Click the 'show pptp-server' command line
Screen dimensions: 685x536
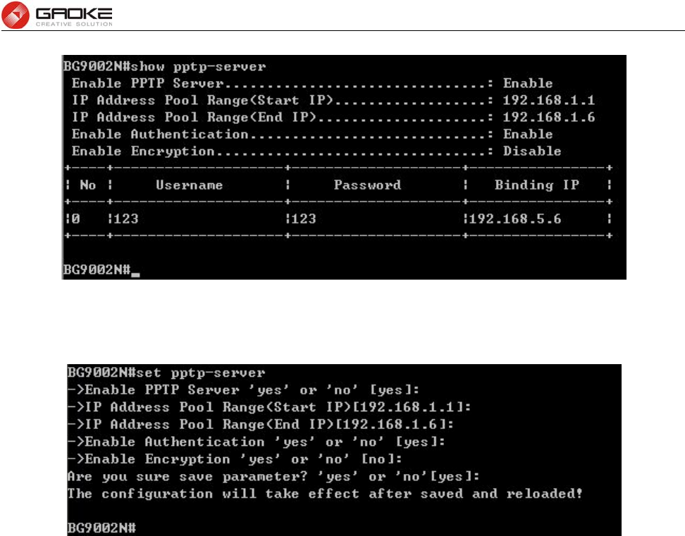(165, 66)
